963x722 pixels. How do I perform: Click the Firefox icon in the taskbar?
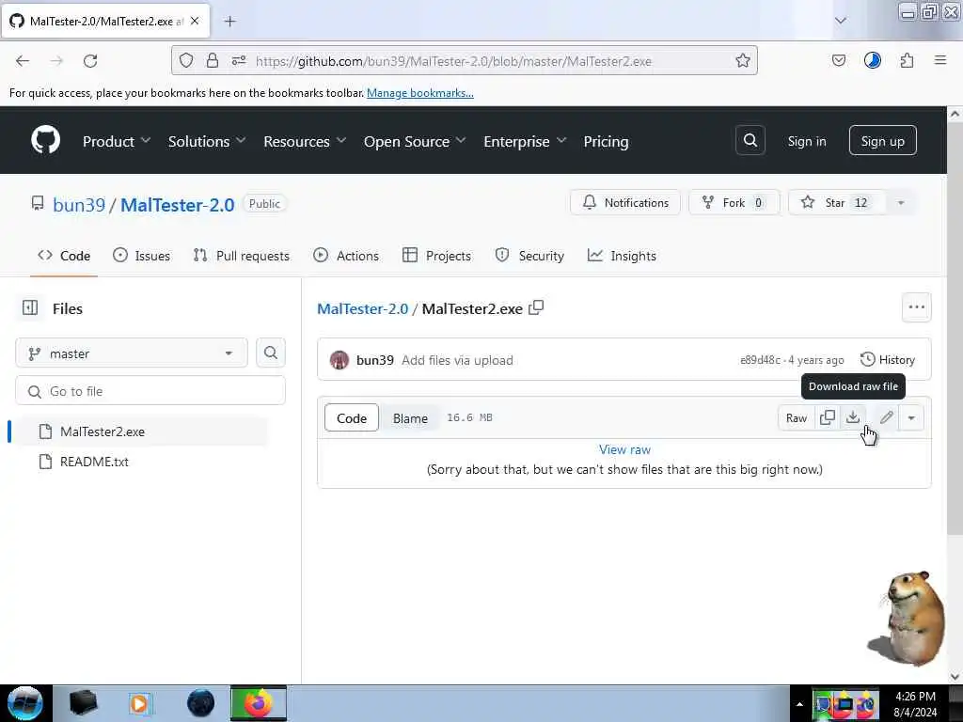259,703
